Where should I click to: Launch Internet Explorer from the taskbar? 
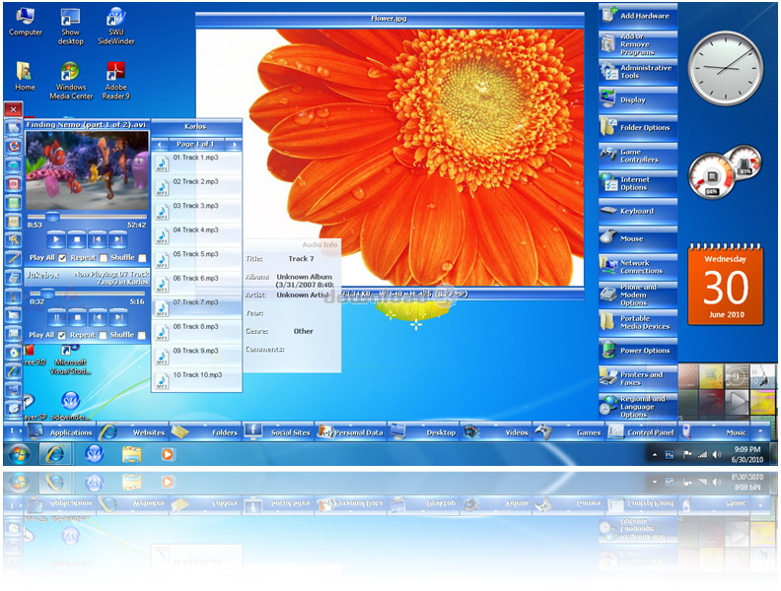pyautogui.click(x=55, y=454)
